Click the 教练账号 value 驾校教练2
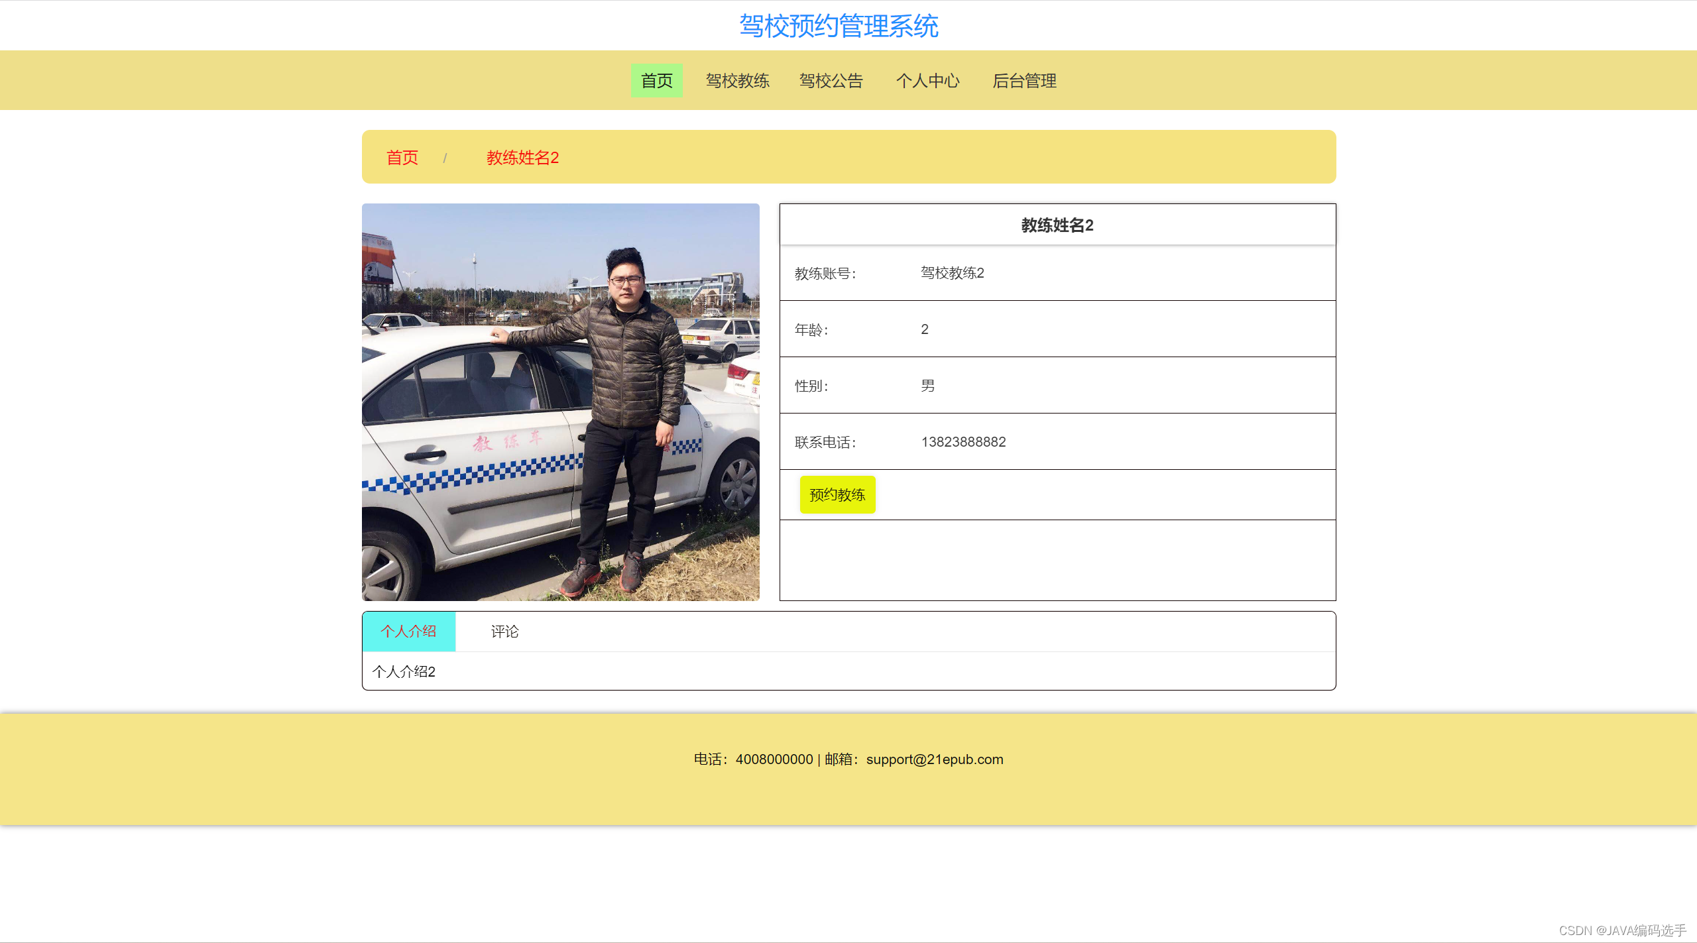The height and width of the screenshot is (943, 1697). coord(952,273)
